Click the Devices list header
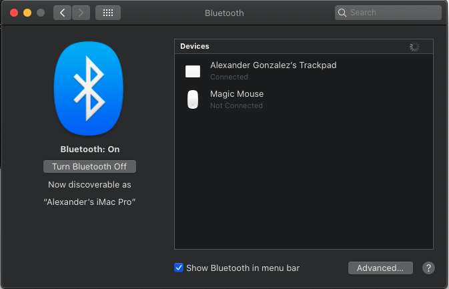 [x=304, y=47]
